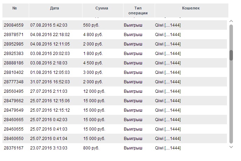Click the scrollbar up arrow
This screenshot has height=161, width=241.
tap(231, 21)
